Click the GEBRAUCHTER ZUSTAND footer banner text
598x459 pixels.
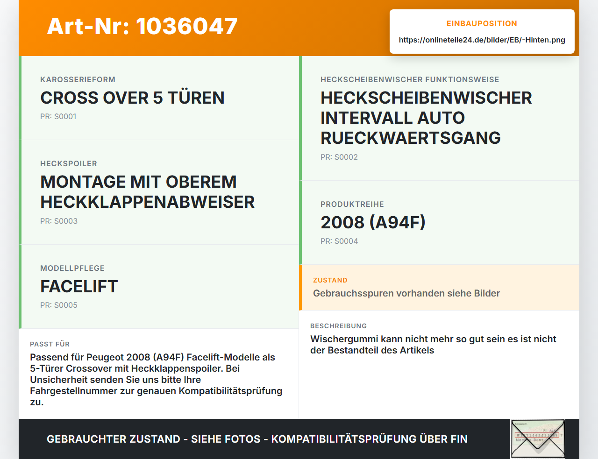pyautogui.click(x=257, y=439)
